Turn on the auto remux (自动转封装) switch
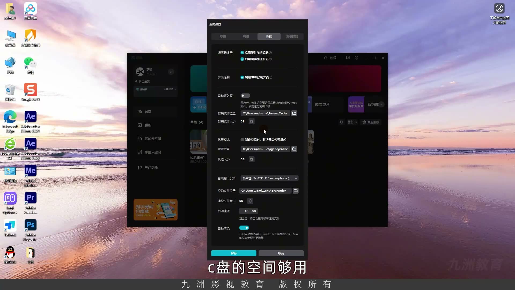 click(245, 96)
